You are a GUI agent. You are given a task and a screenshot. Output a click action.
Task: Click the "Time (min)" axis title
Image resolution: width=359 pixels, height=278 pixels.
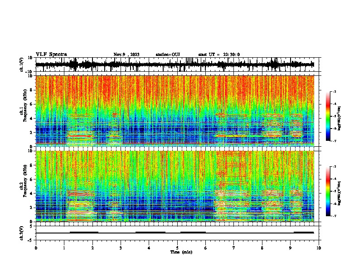click(x=181, y=252)
